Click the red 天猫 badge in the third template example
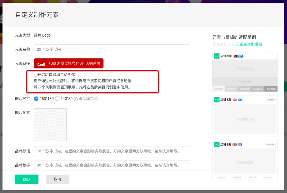Image resolution: width=287 pixels, height=193 pixels. (234, 144)
